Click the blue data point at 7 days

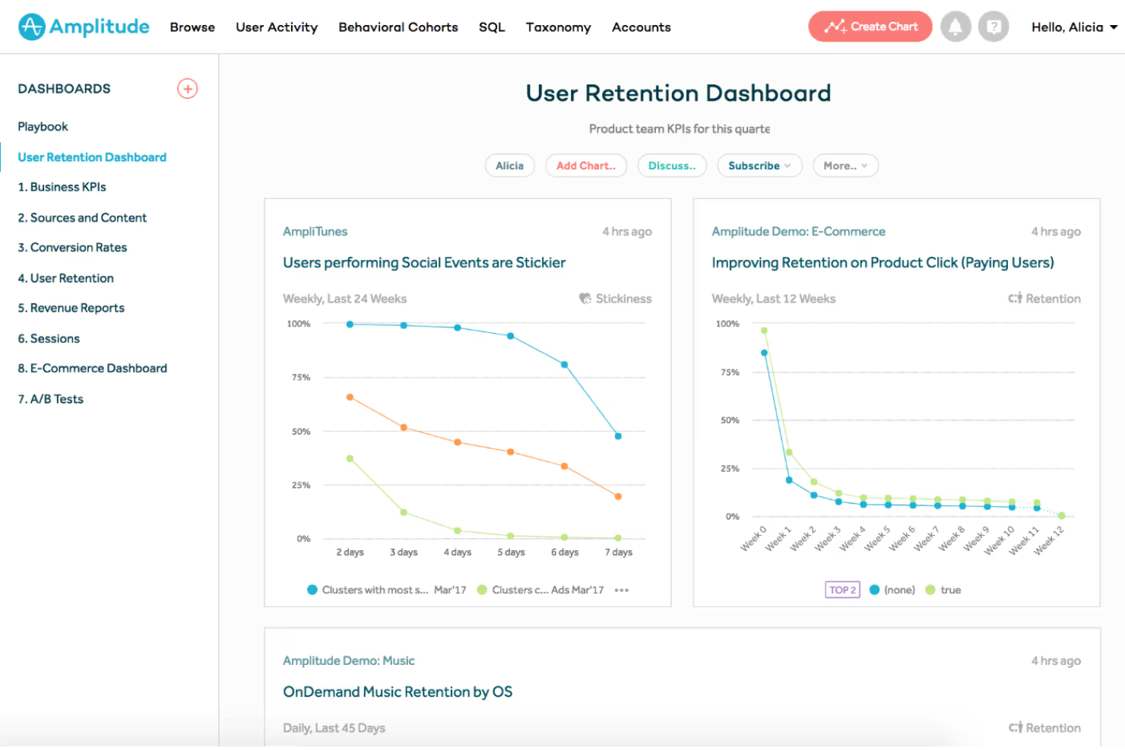click(x=618, y=436)
